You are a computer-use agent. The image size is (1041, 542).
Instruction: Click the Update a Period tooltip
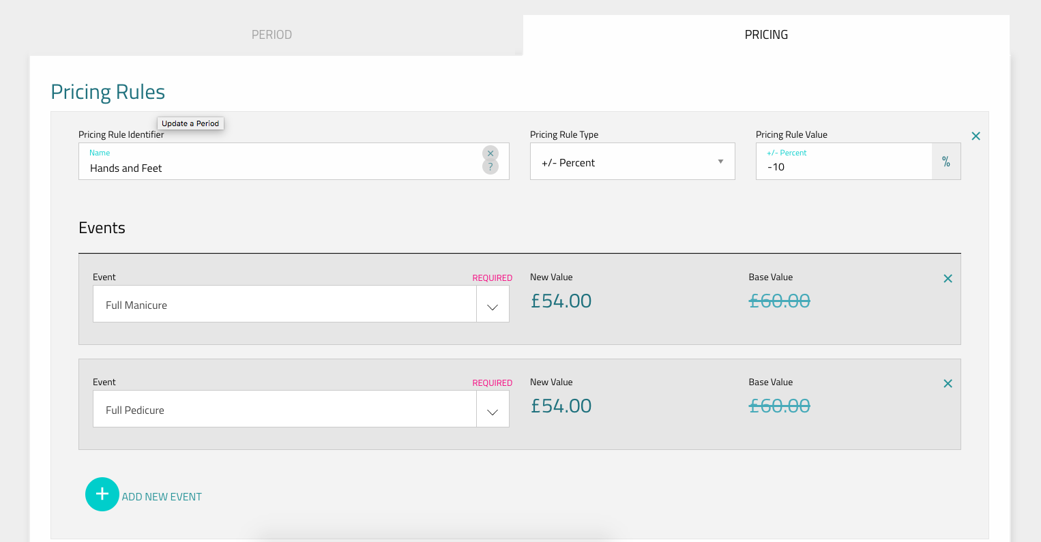click(x=190, y=123)
